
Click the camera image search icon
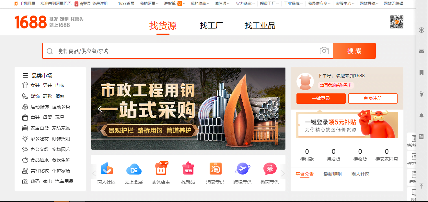(x=324, y=51)
